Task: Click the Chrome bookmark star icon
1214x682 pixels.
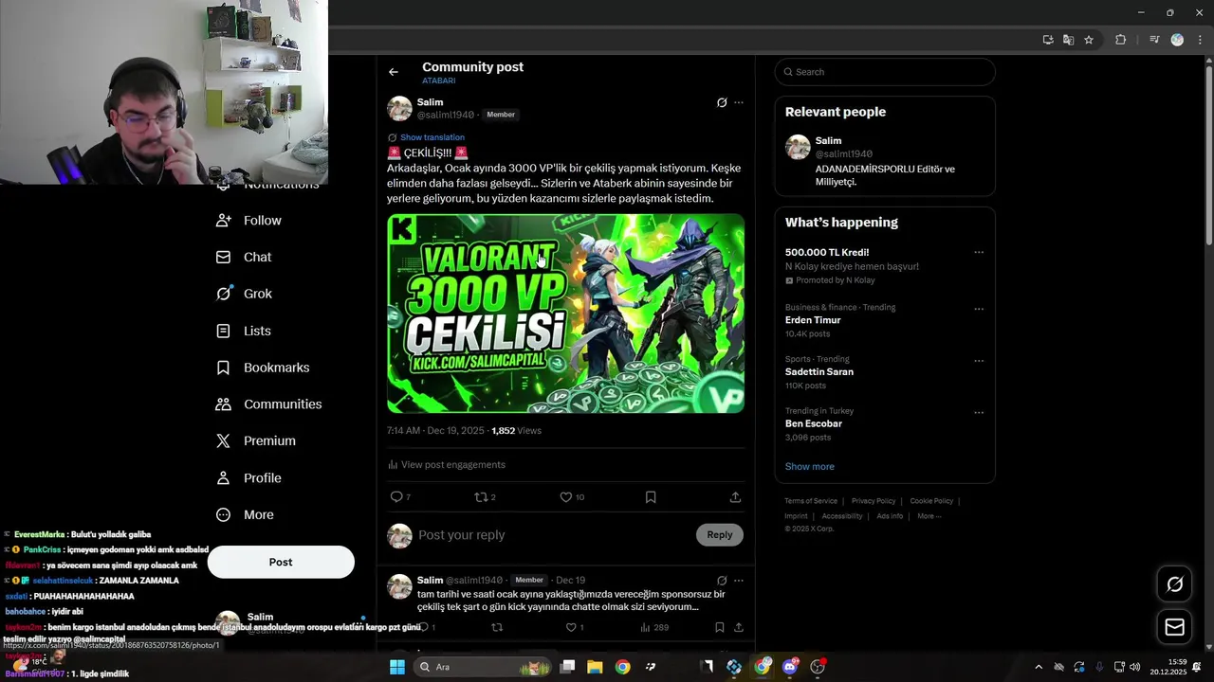Action: coord(1089,40)
